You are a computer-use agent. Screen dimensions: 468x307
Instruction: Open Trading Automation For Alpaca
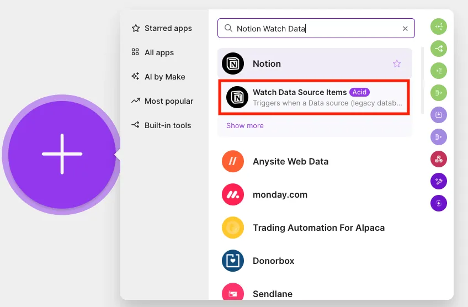315,228
